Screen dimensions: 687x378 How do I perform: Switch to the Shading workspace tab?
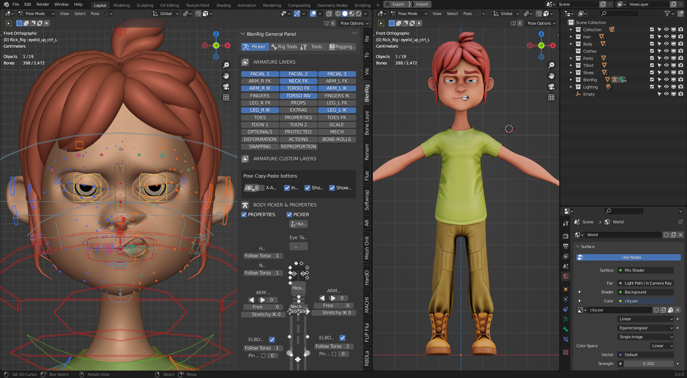223,5
